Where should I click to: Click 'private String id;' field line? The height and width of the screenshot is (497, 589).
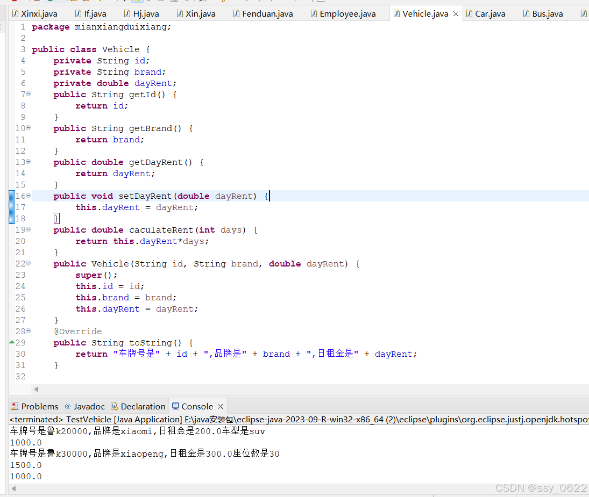(102, 61)
